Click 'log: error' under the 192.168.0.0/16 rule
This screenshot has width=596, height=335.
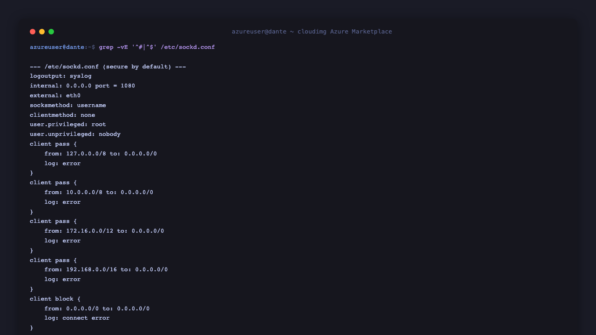pyautogui.click(x=62, y=279)
